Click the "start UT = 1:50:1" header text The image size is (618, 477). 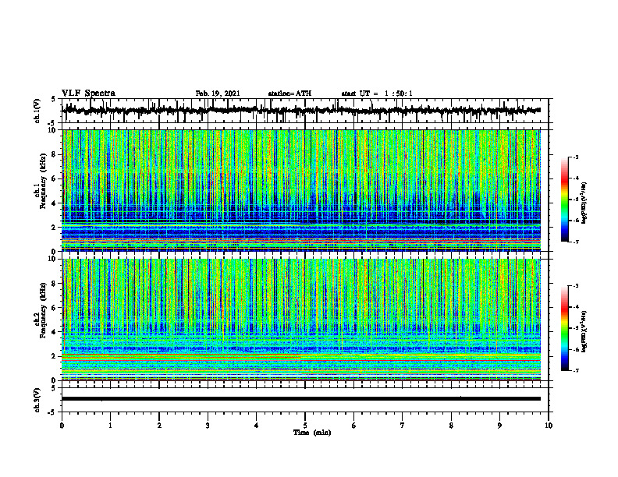[377, 94]
